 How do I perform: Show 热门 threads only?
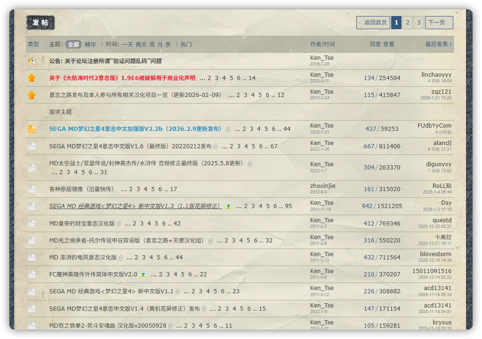[186, 44]
